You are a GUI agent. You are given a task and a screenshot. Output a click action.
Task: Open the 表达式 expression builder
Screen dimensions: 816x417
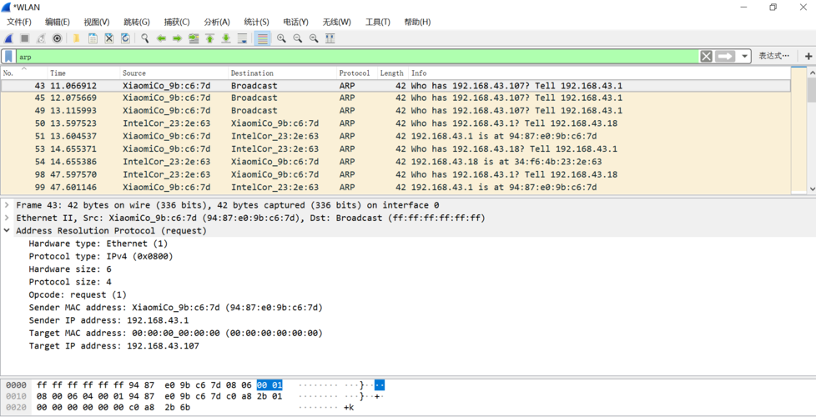click(773, 56)
